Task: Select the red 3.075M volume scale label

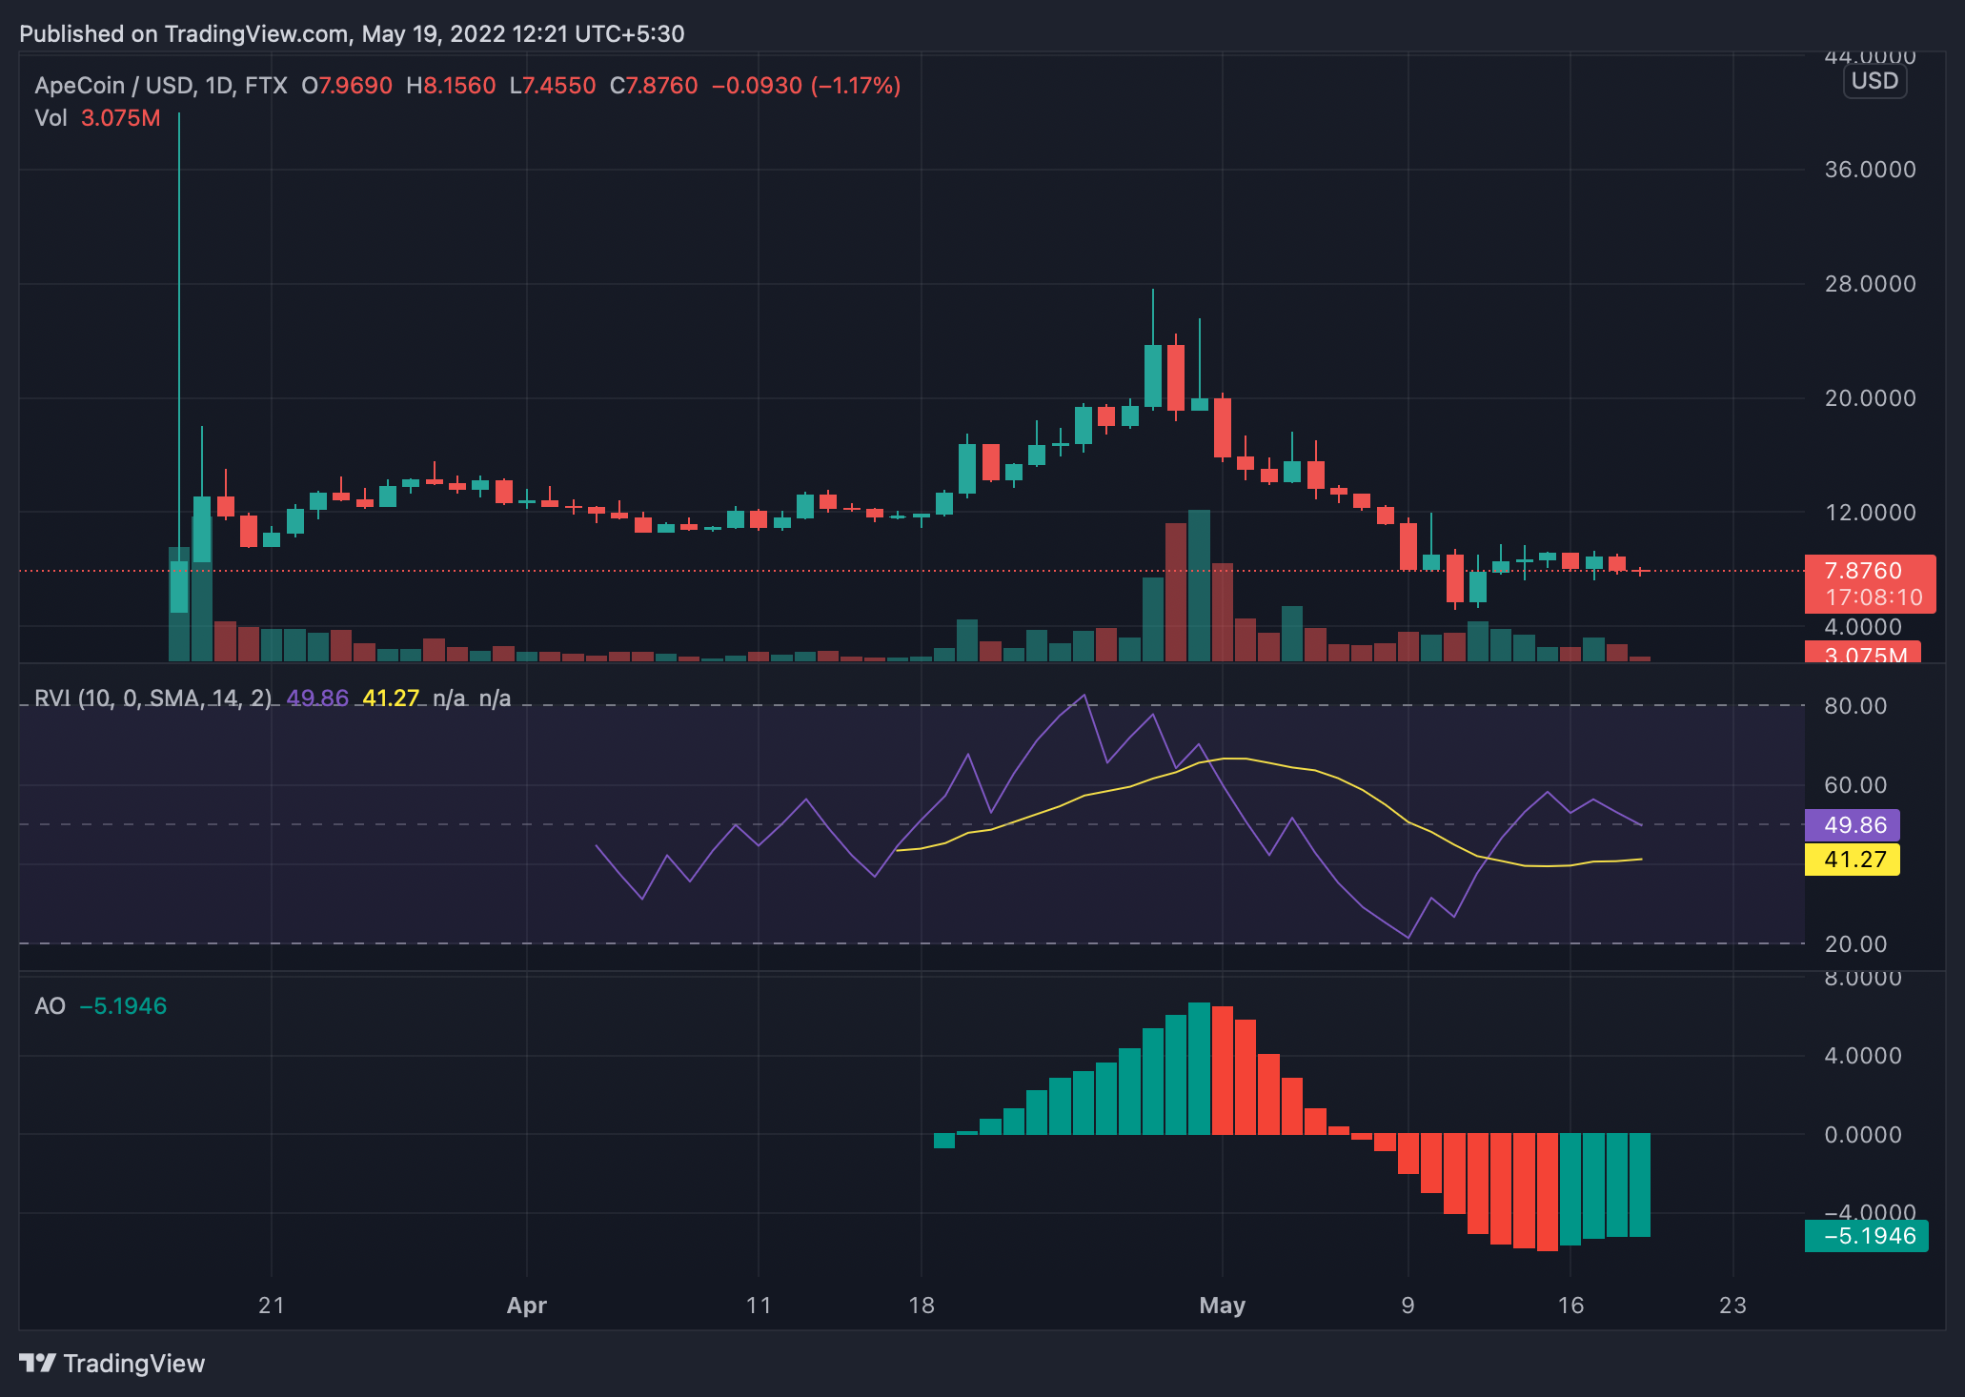Action: coord(1865,656)
